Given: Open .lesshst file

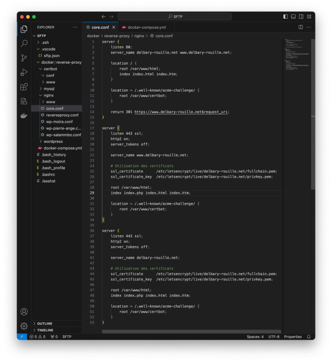Looking at the screenshot, I should point(57,181).
